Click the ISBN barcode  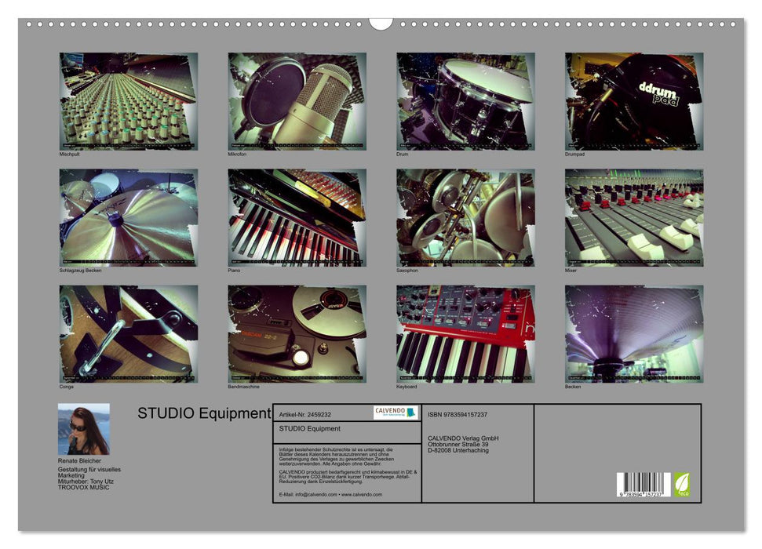(x=644, y=485)
